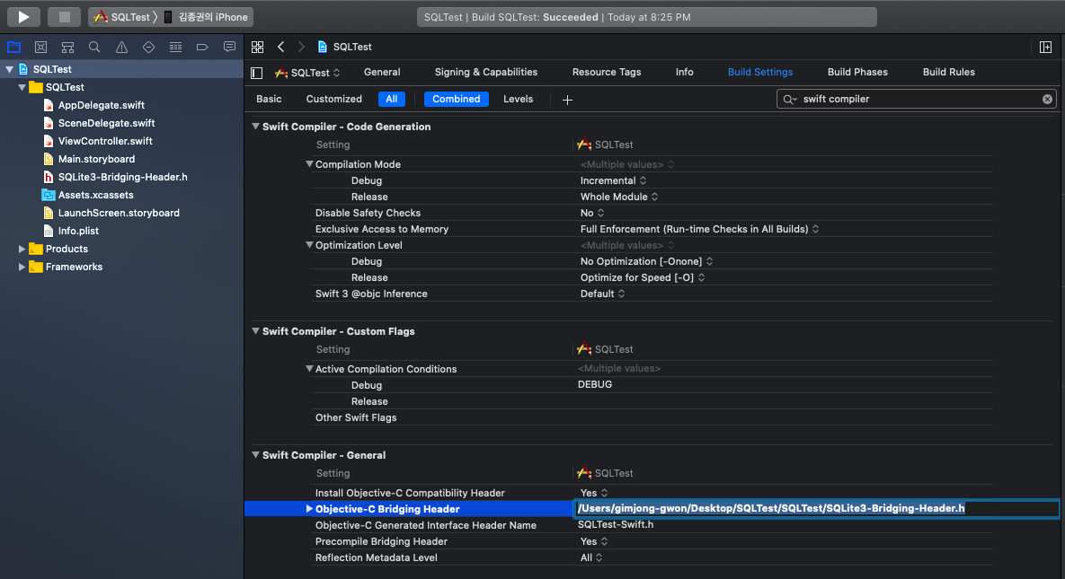Collapse the Compilation Mode setting

[309, 164]
